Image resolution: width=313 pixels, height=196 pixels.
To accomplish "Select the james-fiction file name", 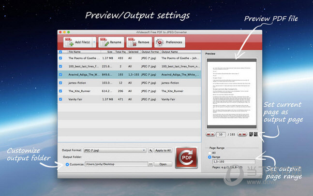I will [77, 83].
